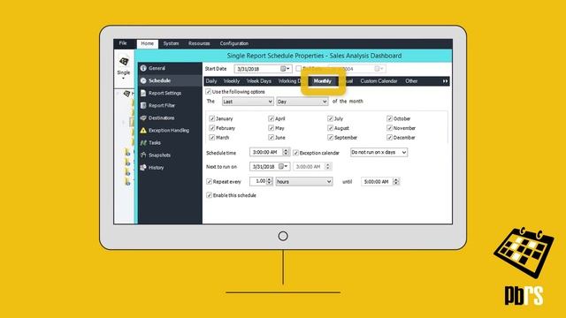This screenshot has height=318, width=566.
Task: Uncheck the February checkbox
Action: point(212,128)
